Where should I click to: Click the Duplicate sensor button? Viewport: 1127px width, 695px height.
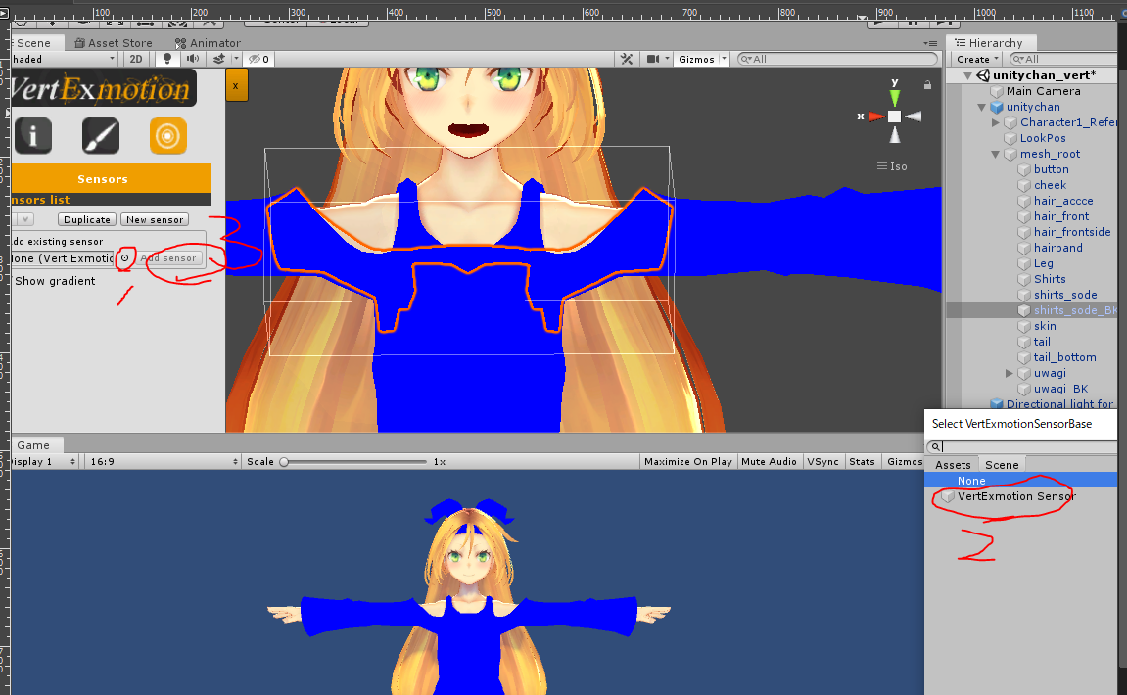point(87,220)
